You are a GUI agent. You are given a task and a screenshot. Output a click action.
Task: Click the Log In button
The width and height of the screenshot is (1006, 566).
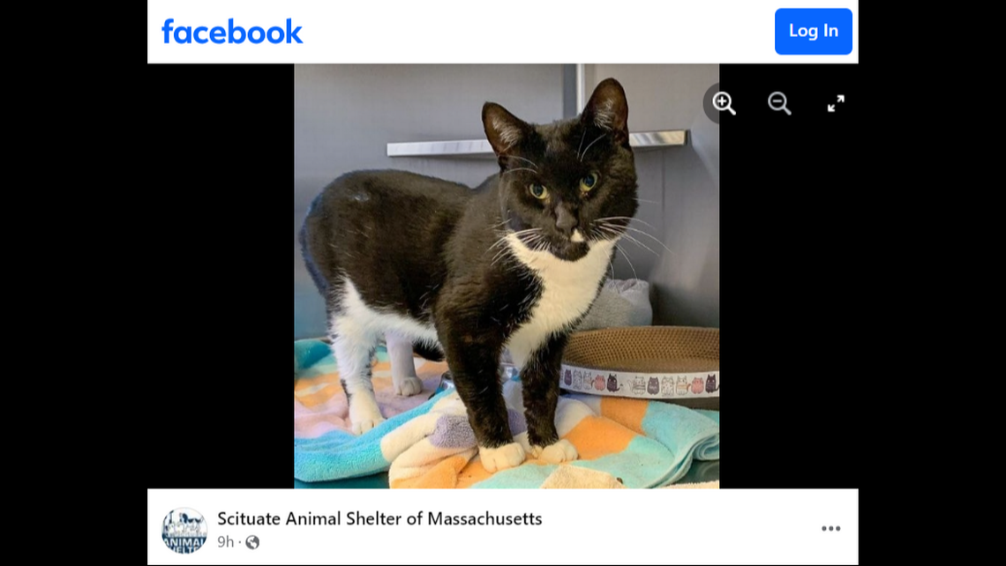coord(813,31)
